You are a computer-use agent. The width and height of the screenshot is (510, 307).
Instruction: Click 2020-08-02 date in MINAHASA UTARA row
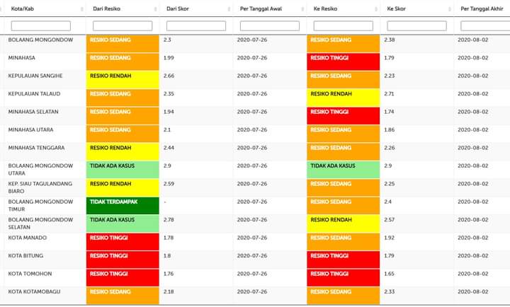[x=473, y=129]
